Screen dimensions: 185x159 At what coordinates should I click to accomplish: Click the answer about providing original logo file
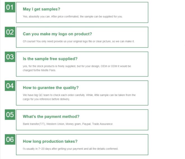pos(79,42)
